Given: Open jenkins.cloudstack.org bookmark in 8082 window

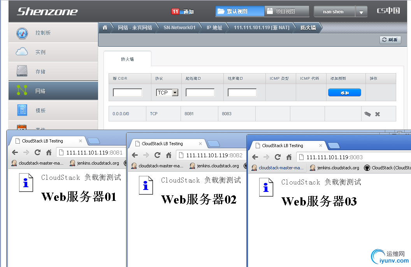Looking at the screenshot, I should click(214, 166).
